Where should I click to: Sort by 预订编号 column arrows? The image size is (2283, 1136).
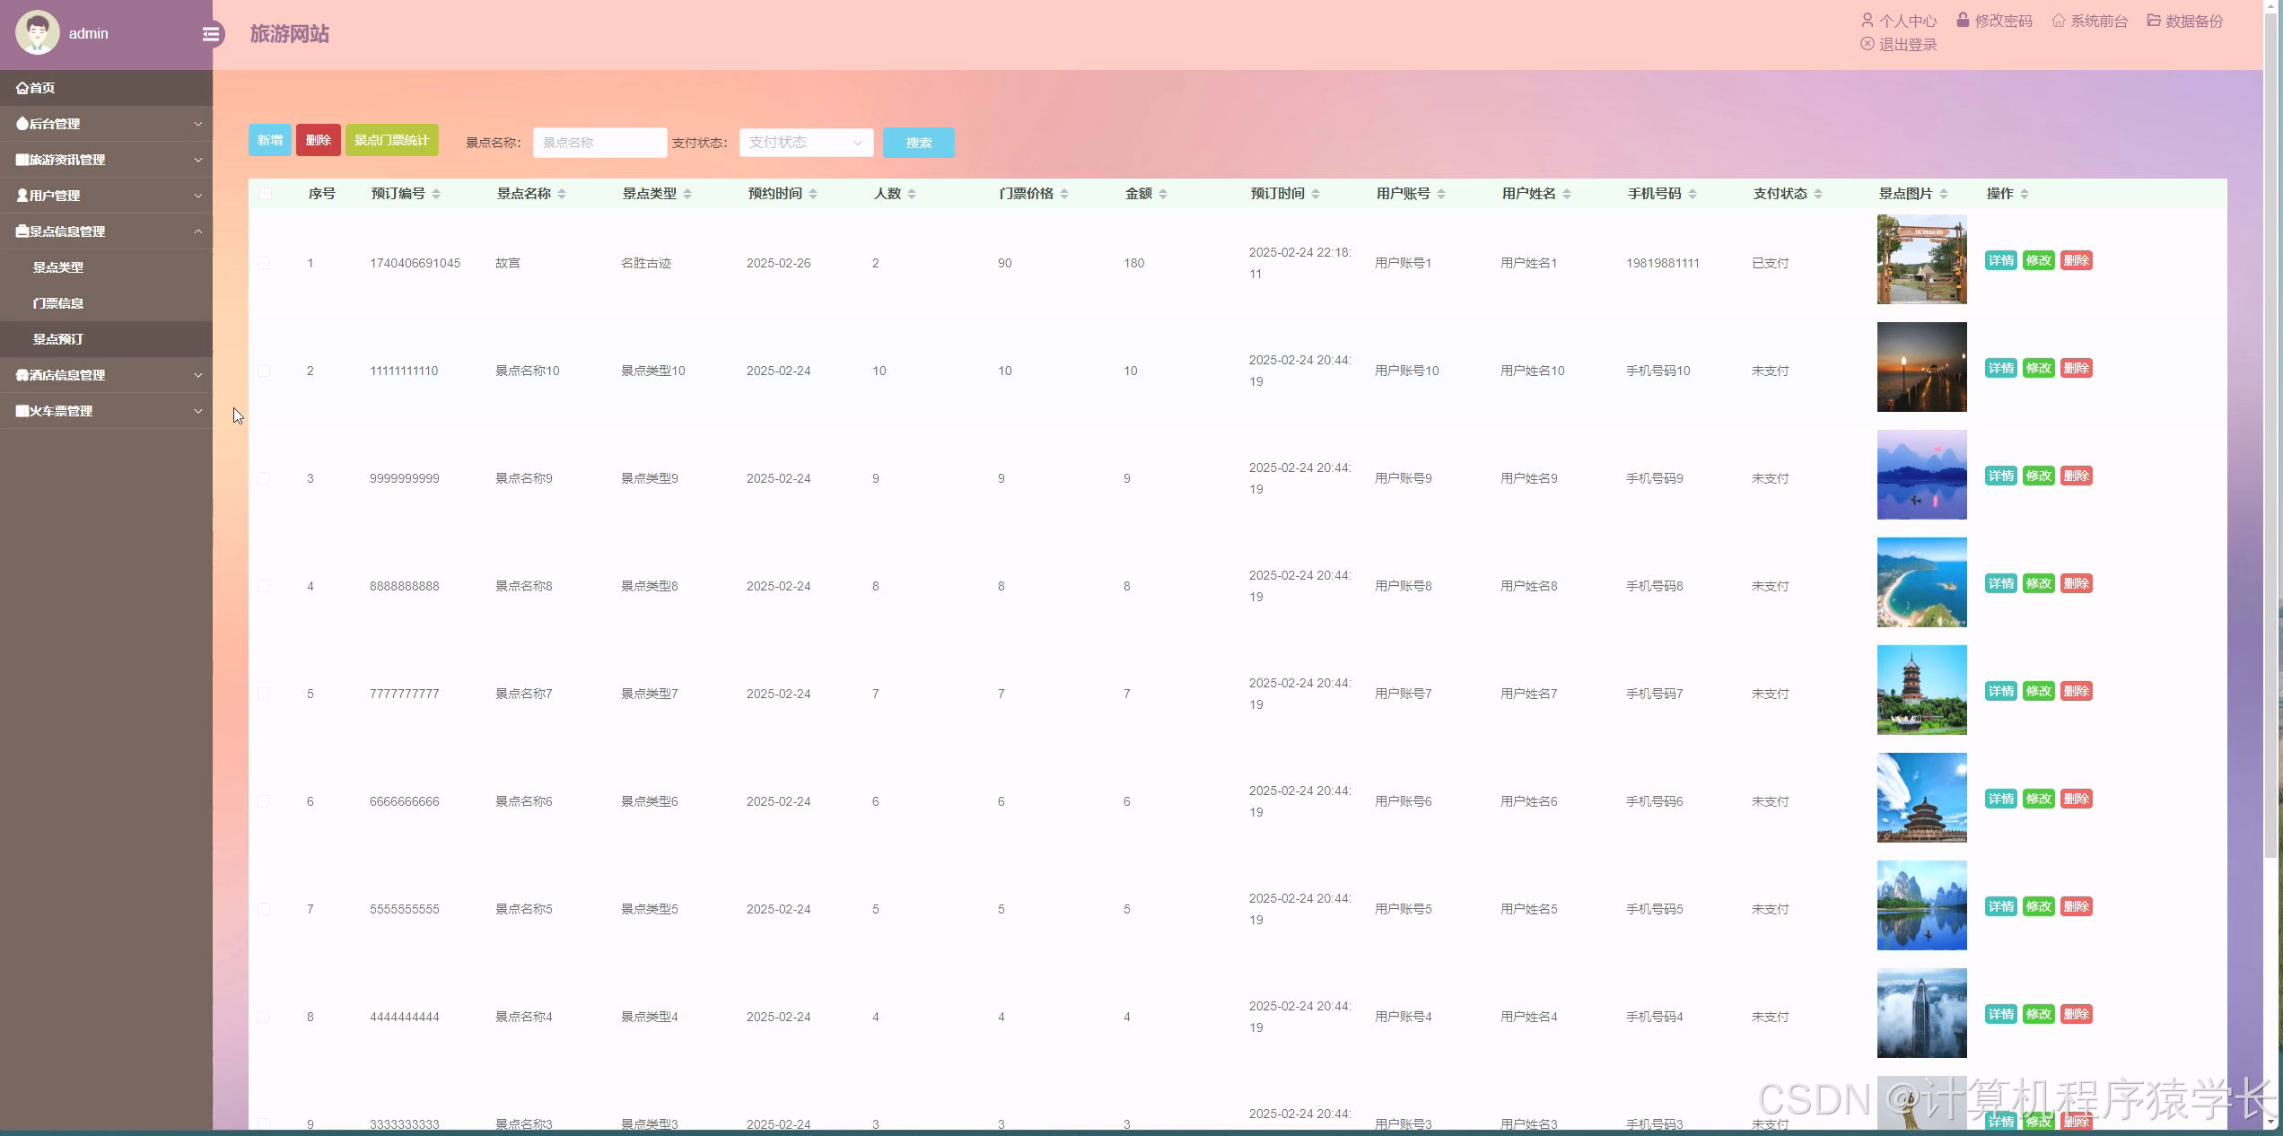pyautogui.click(x=436, y=194)
